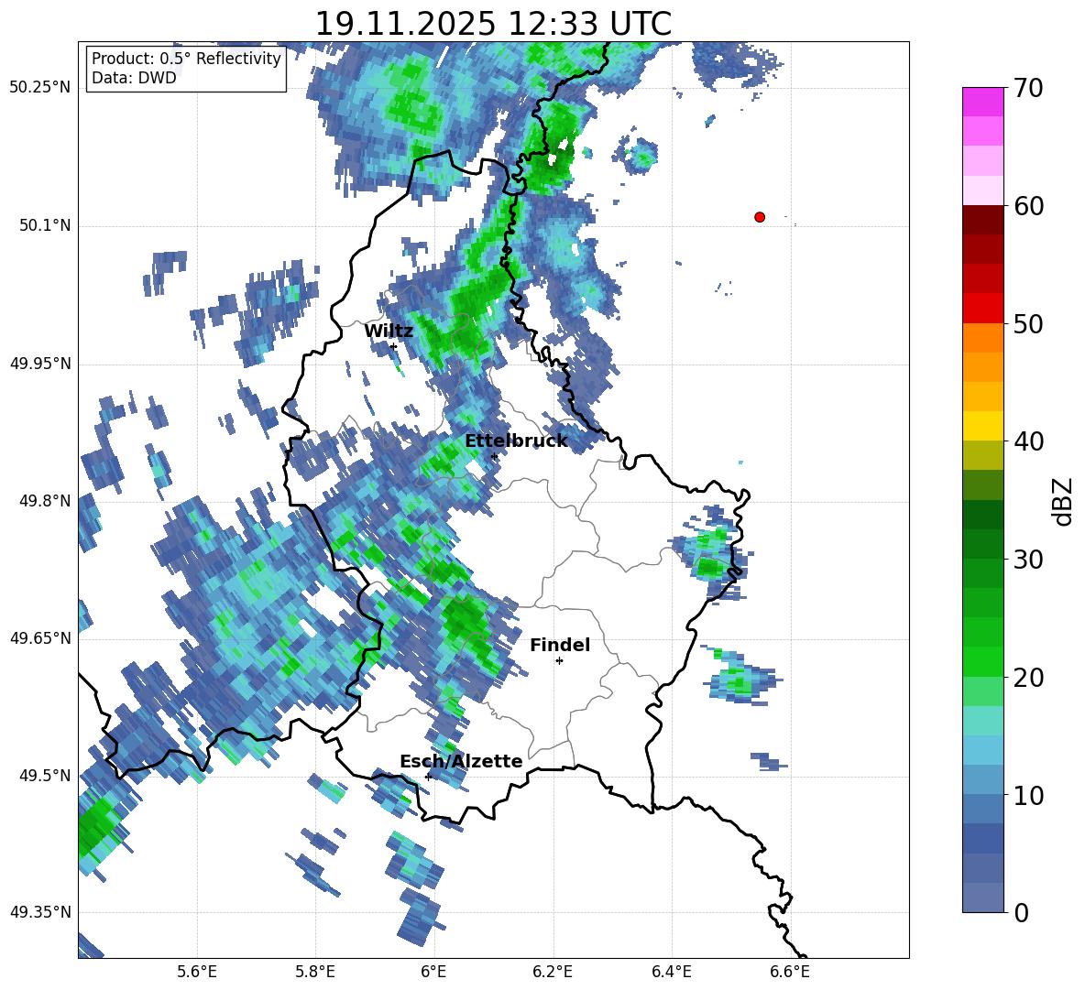The image size is (1085, 990).
Task: Click the 'Product: 0.5° Reflectivity' text
Action: [186, 59]
